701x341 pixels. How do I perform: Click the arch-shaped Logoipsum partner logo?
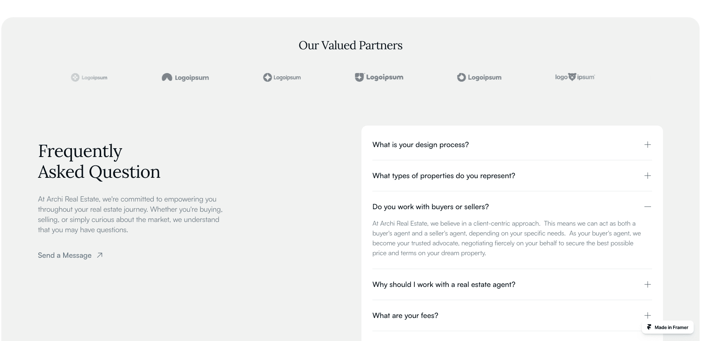click(x=185, y=77)
